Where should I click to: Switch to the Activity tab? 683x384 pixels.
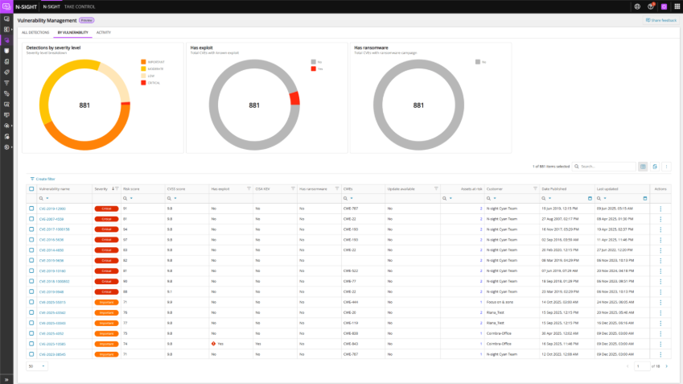(x=103, y=32)
